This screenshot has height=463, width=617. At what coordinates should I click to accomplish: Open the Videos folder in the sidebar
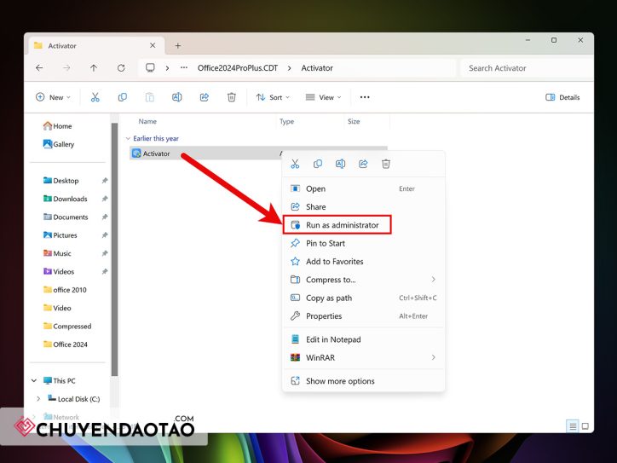[59, 272]
